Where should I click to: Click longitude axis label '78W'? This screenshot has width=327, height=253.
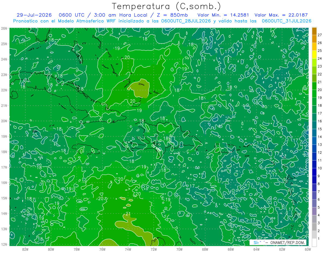click(77, 249)
